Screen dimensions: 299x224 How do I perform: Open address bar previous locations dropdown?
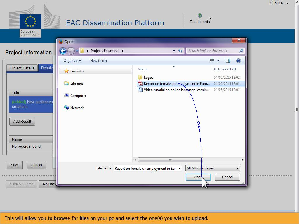point(174,51)
